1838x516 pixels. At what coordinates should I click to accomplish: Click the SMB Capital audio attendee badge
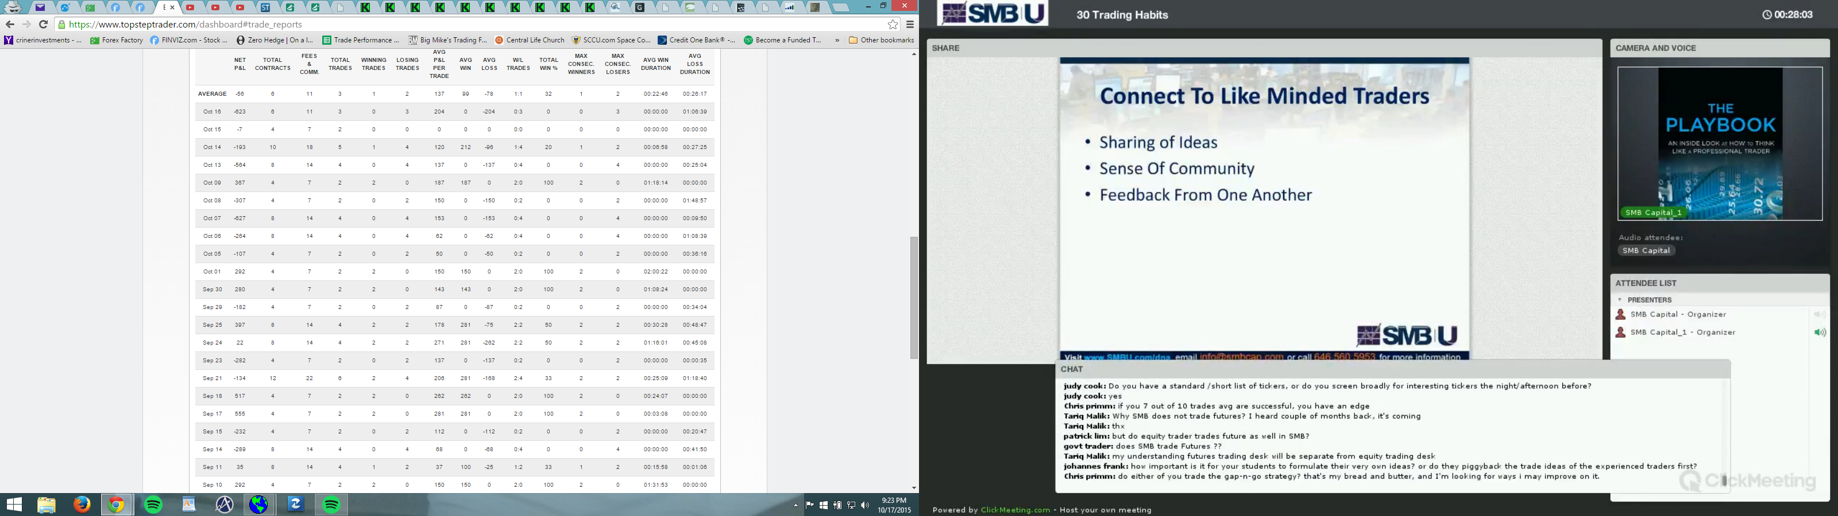pyautogui.click(x=1646, y=251)
